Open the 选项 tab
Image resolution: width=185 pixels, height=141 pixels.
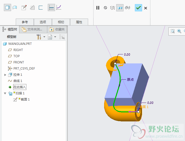(x=43, y=22)
